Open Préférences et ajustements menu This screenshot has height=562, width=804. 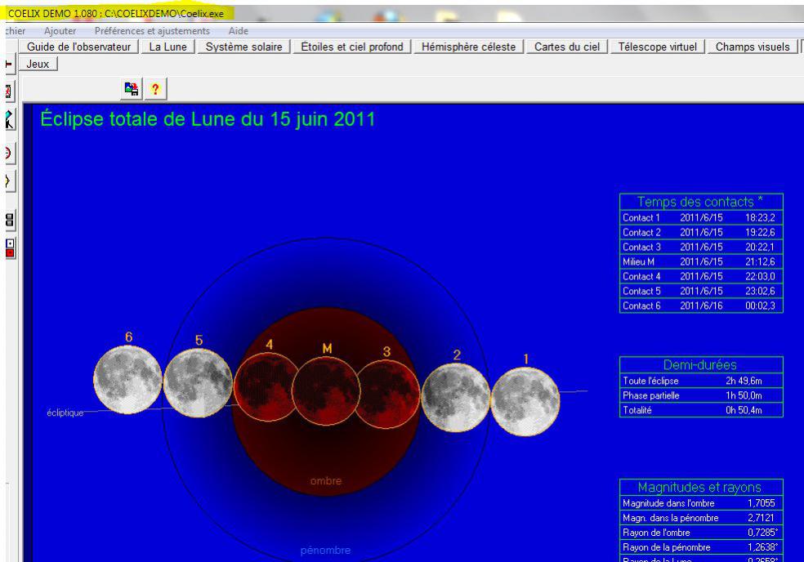point(152,31)
